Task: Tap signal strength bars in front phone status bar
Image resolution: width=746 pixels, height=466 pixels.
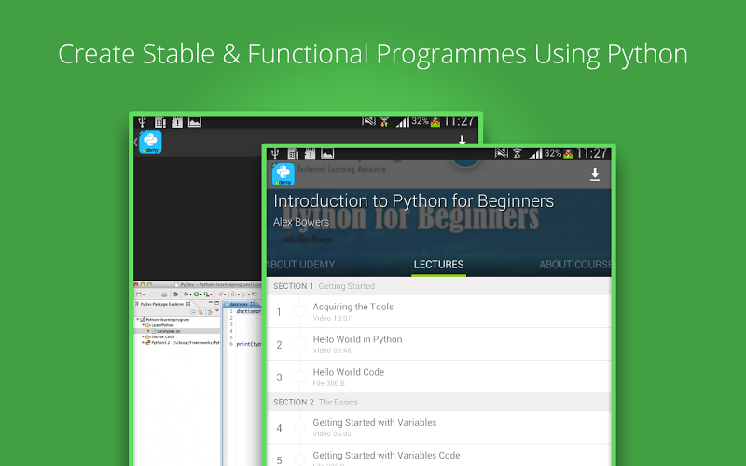Action: (x=535, y=154)
